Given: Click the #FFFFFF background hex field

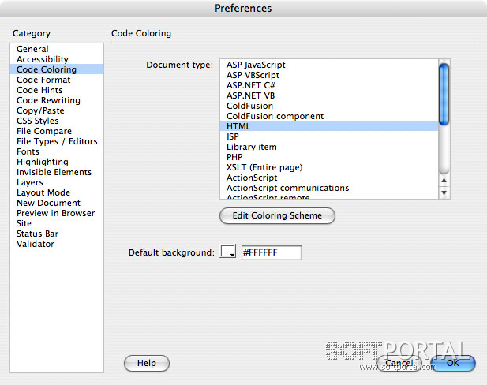Looking at the screenshot, I should click(x=271, y=252).
